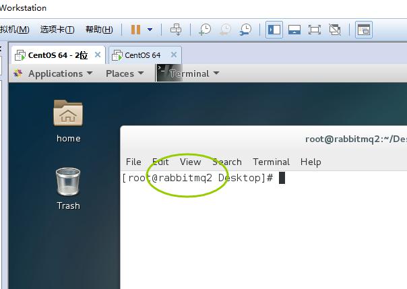Open the snapshot manager wrench icon
Screen dimensions: 407x289
(245, 30)
